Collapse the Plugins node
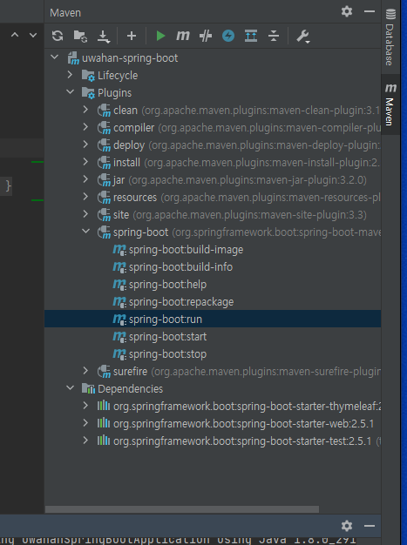Screen dimensions: 407x545 (71, 92)
